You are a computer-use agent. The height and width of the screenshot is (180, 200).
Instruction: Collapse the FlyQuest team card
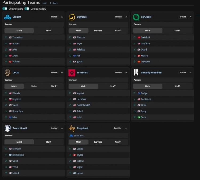tap(191, 17)
